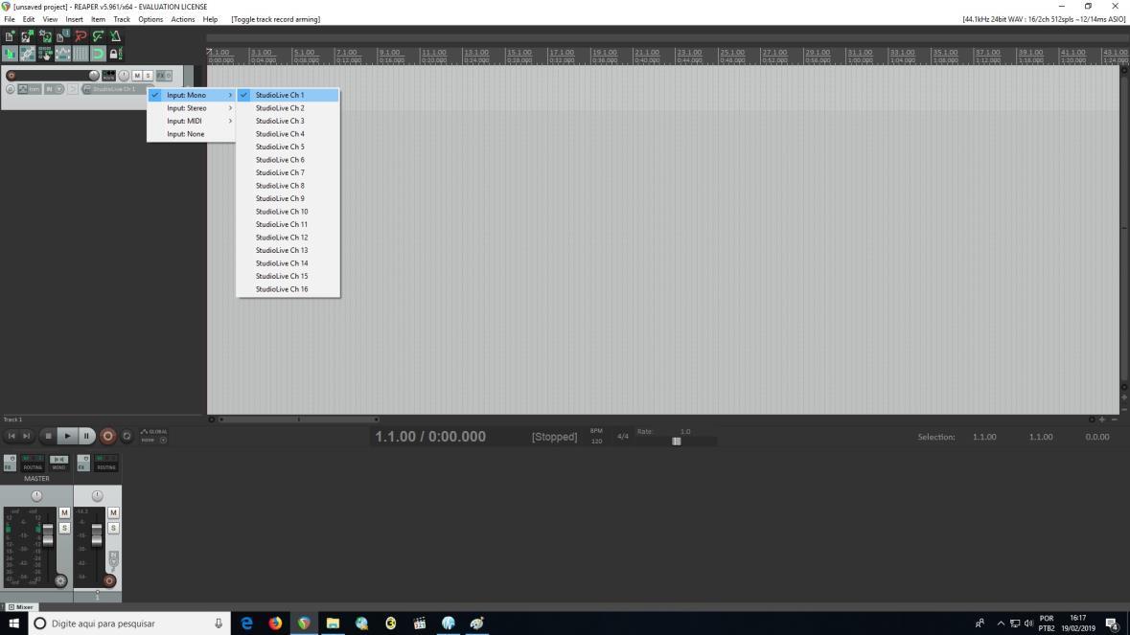Toggle auto-crossfade toolbar icon

pos(10,54)
